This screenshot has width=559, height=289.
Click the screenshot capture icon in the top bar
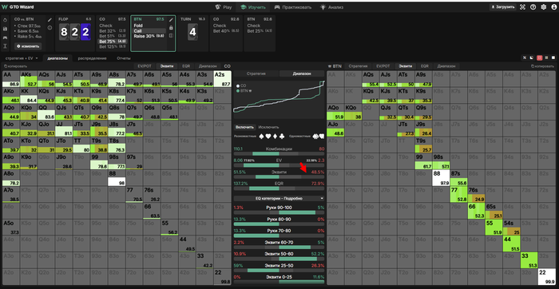tap(522, 7)
